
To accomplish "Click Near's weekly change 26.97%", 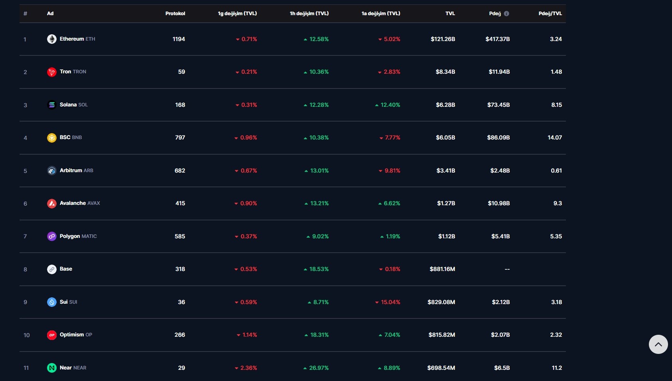I will tap(316, 368).
